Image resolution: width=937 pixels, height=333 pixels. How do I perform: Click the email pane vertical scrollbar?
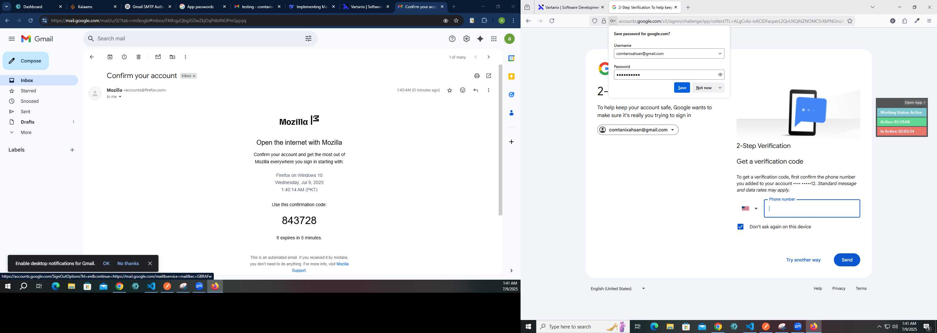500,140
